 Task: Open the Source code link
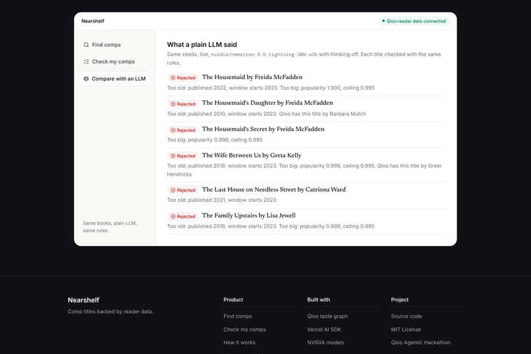click(x=406, y=316)
